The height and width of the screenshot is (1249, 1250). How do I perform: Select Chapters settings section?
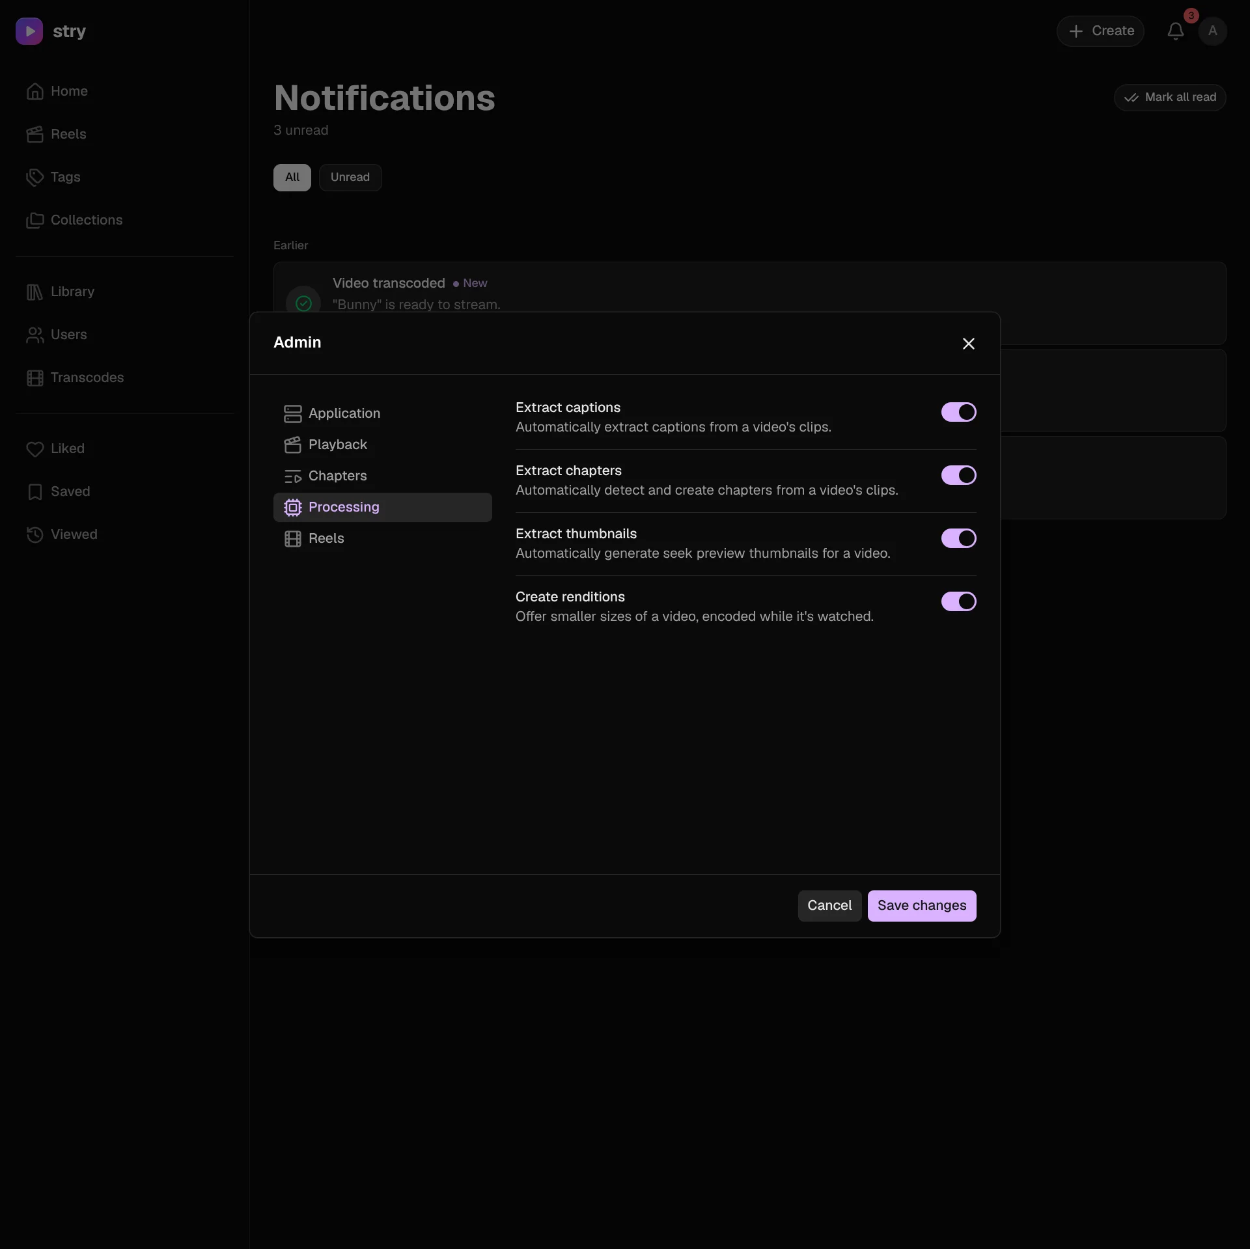point(382,476)
